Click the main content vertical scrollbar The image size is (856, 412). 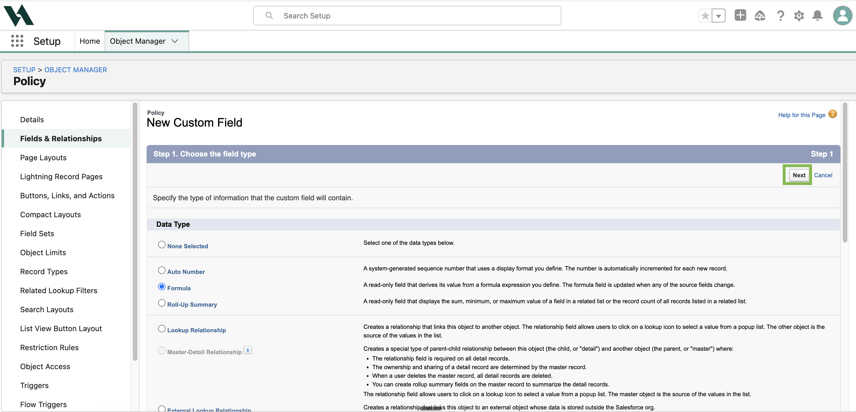click(x=845, y=172)
